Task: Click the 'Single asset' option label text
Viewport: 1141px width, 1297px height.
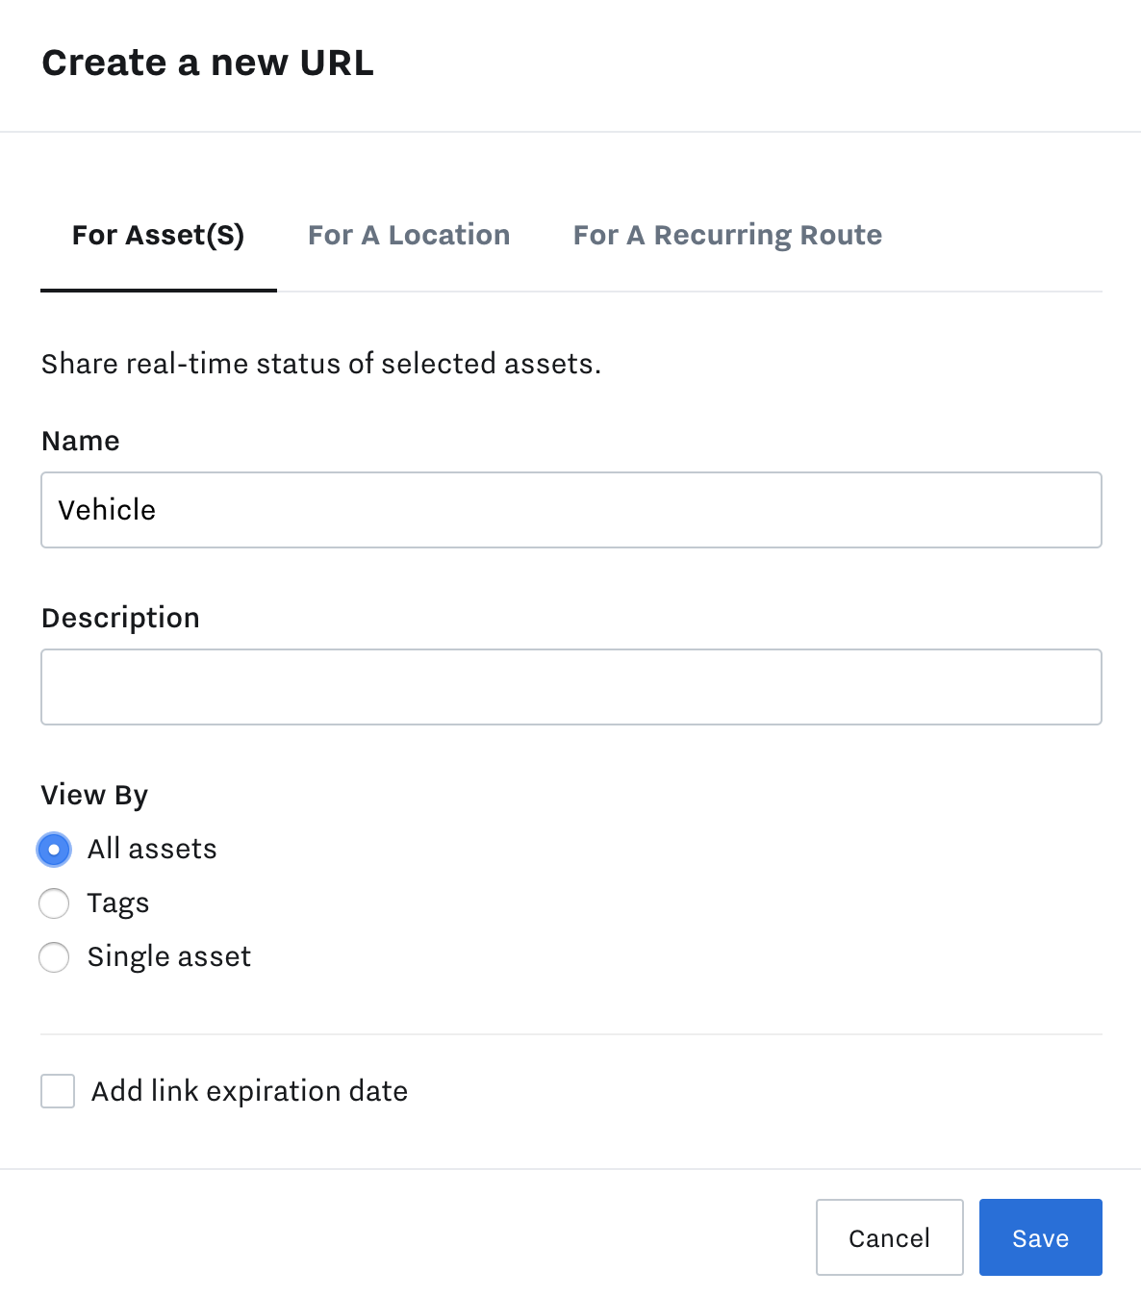Action: pyautogui.click(x=169, y=957)
